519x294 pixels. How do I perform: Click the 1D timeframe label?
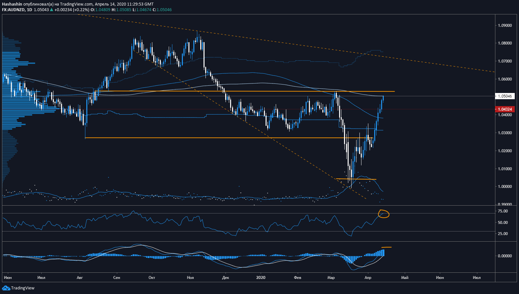[30, 10]
